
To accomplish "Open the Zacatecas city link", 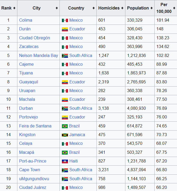I will [29, 46].
